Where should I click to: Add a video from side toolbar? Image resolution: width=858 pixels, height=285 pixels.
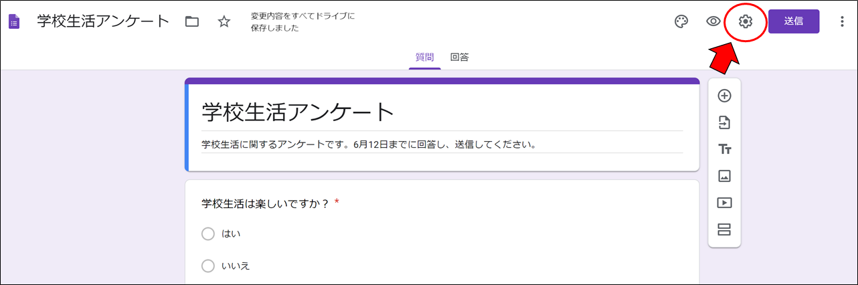coord(724,203)
